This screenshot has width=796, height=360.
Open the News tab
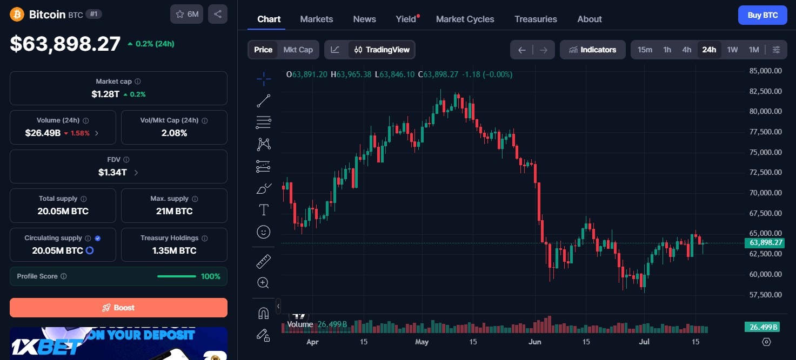tap(365, 19)
